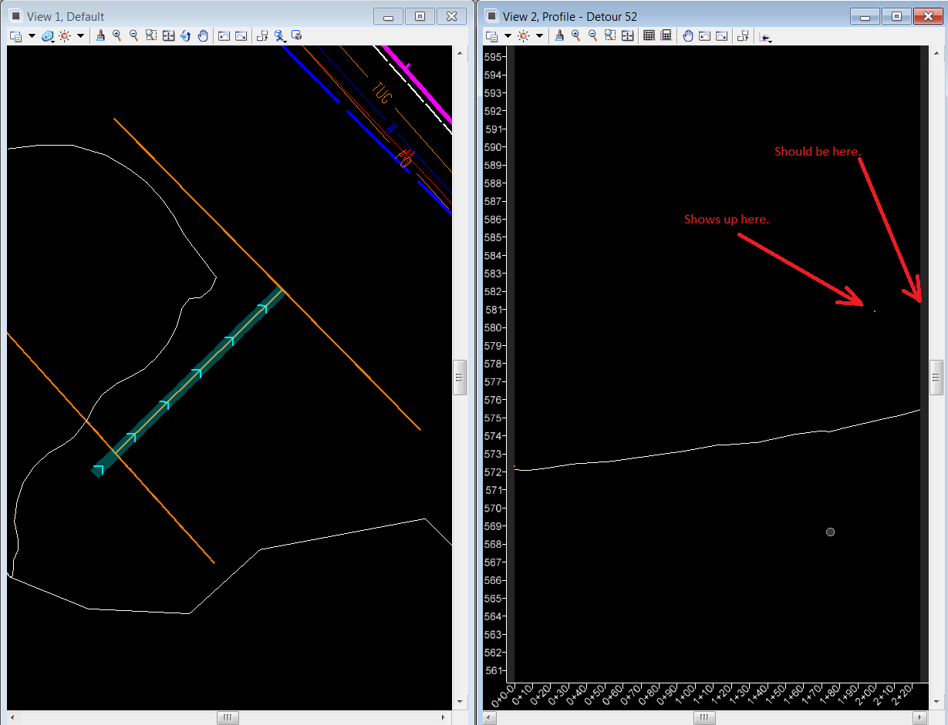
Task: Click the first calculator-grid icon in View 2
Action: click(649, 35)
